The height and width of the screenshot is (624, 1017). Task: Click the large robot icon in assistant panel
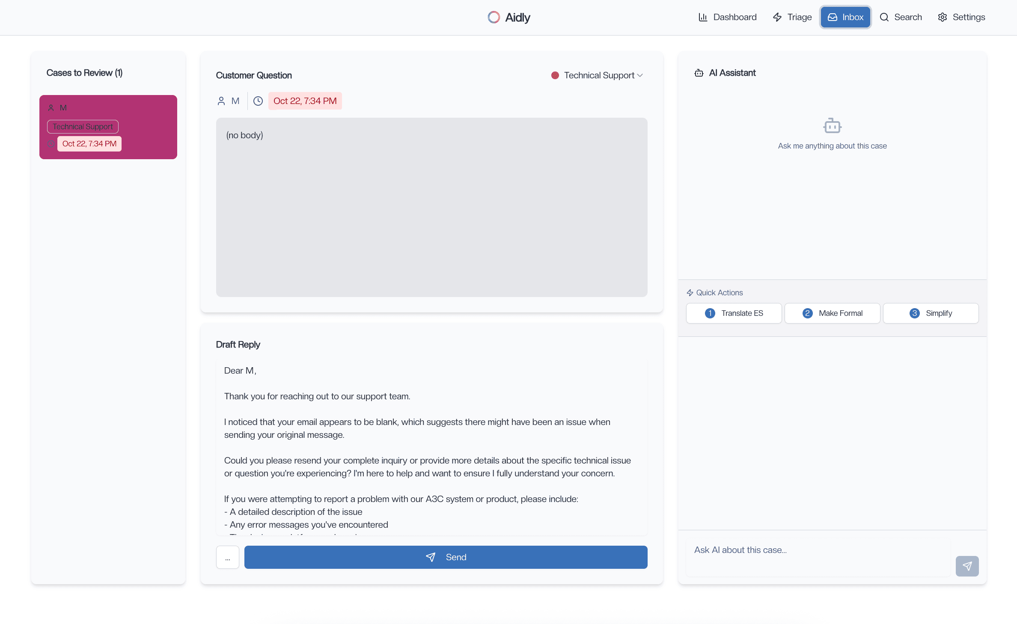tap(832, 126)
